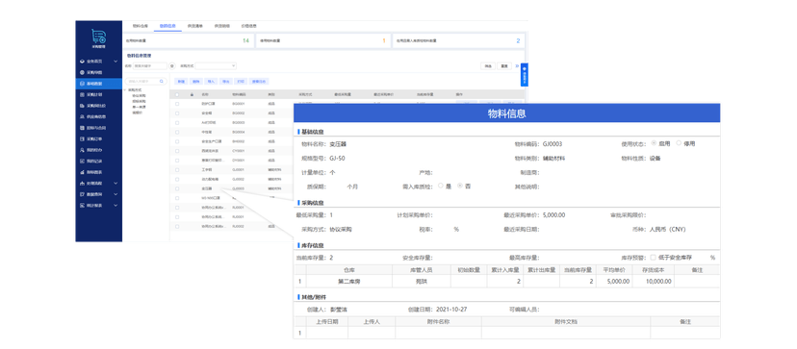The height and width of the screenshot is (349, 797).
Task: Tick the checkbox for row GJ0003
Action: (177, 188)
